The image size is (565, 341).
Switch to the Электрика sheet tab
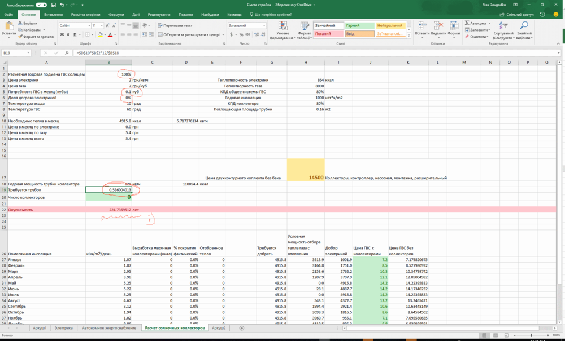click(x=64, y=327)
